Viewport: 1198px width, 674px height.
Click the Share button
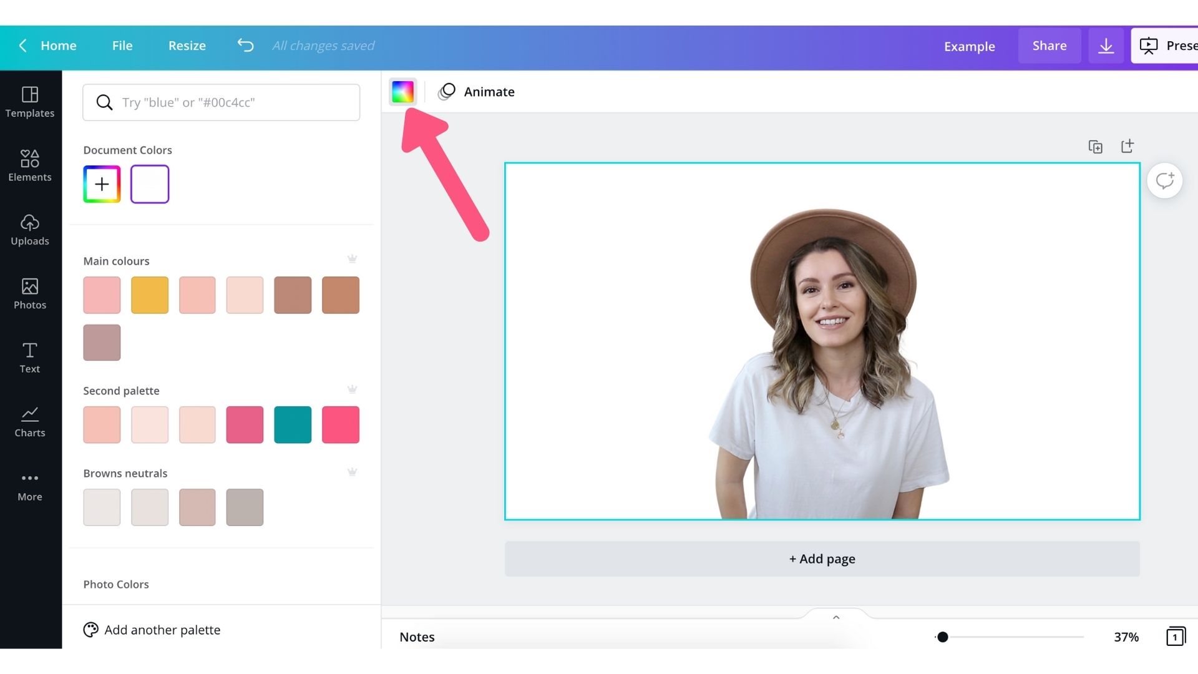pos(1049,46)
